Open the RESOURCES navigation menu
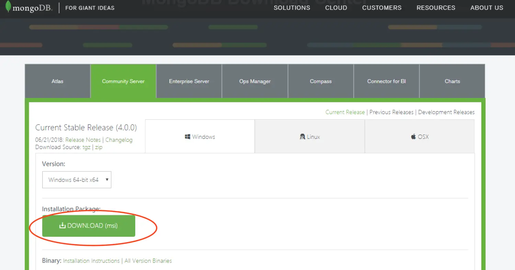Viewport: 515px width, 270px height. (436, 8)
